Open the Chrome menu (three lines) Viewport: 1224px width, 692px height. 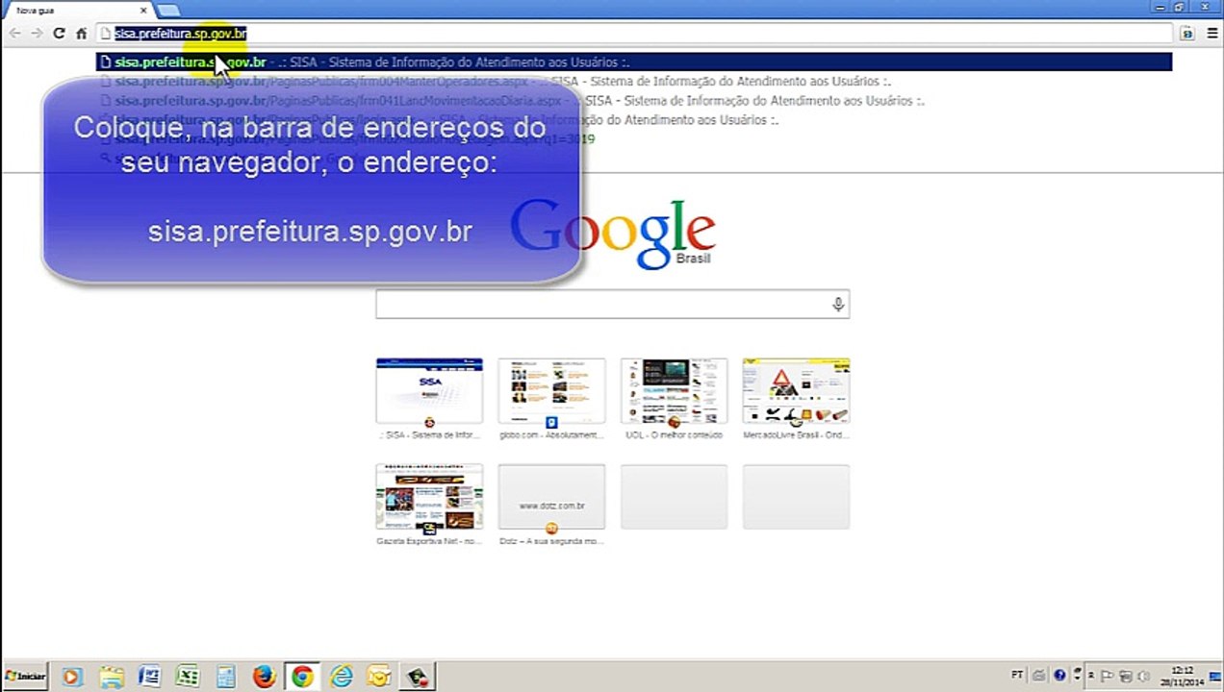[1211, 33]
